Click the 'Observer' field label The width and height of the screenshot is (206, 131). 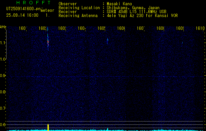pos(68,4)
